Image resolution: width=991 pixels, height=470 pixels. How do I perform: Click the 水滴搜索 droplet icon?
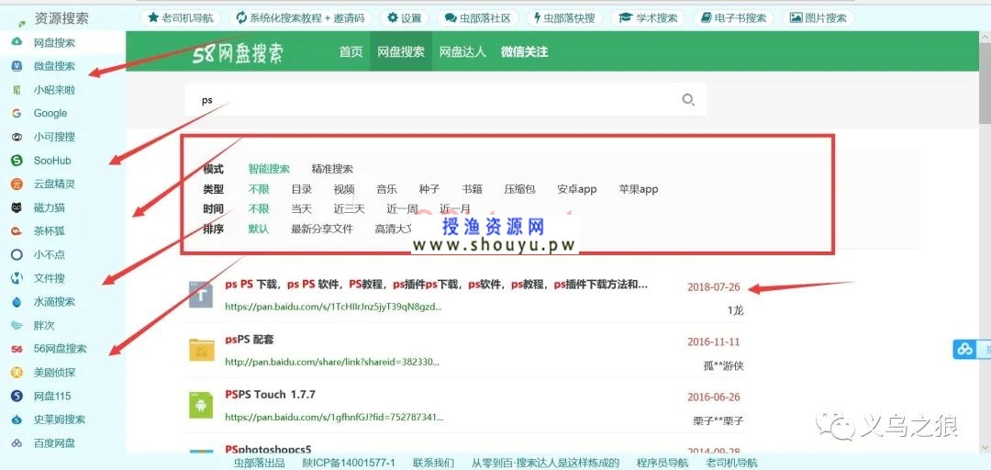click(x=17, y=302)
